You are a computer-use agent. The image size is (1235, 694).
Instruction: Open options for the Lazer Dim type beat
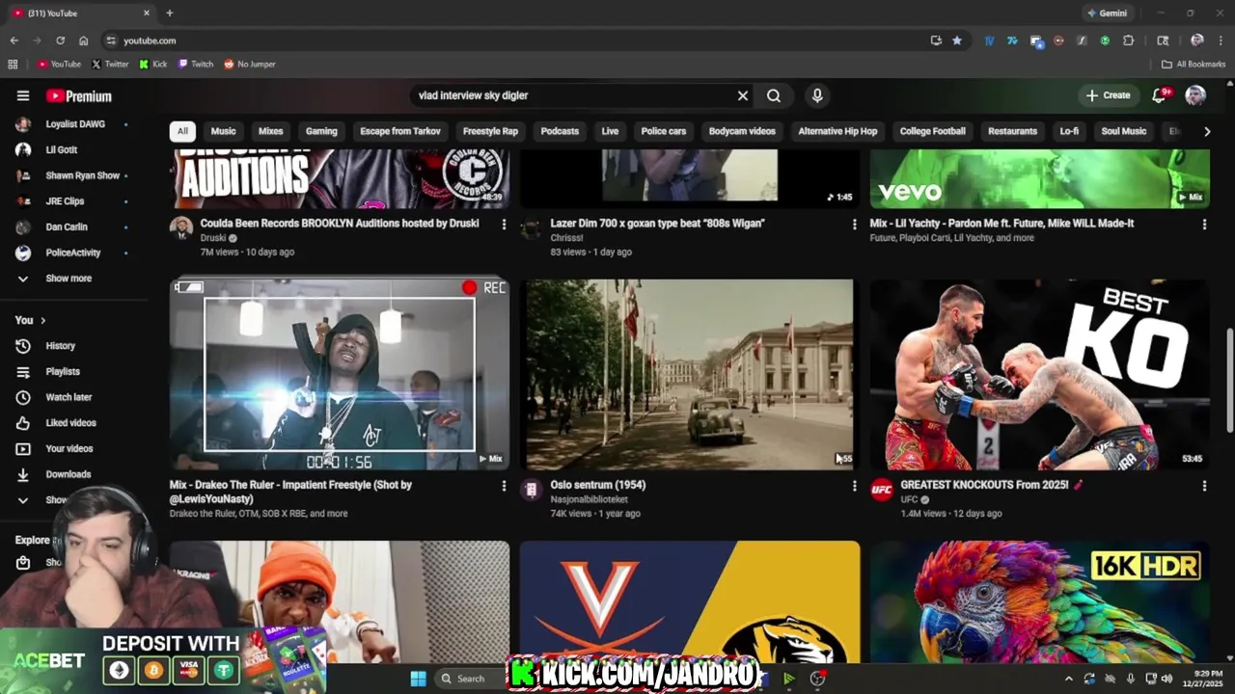tap(854, 224)
